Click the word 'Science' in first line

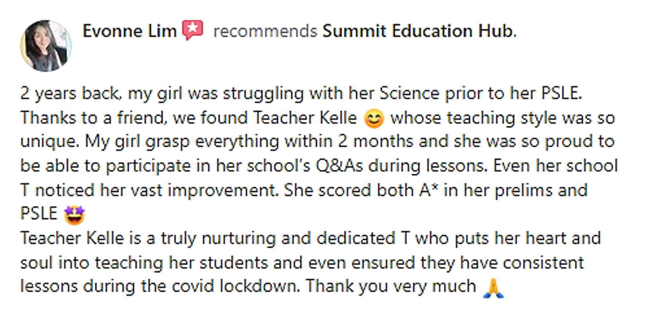click(x=409, y=93)
